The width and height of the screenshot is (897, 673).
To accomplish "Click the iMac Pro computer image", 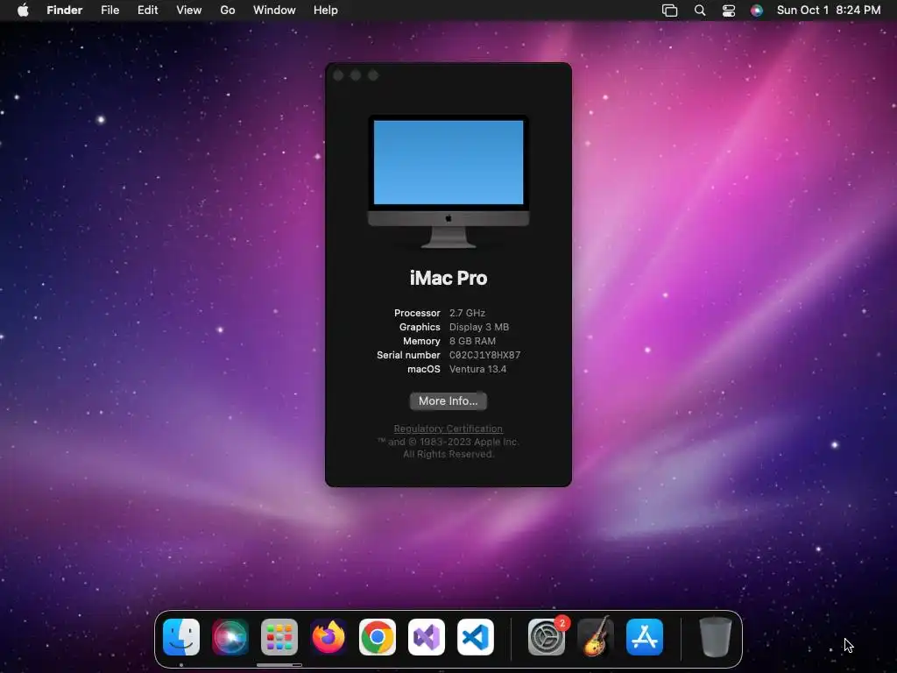I will coord(448,181).
